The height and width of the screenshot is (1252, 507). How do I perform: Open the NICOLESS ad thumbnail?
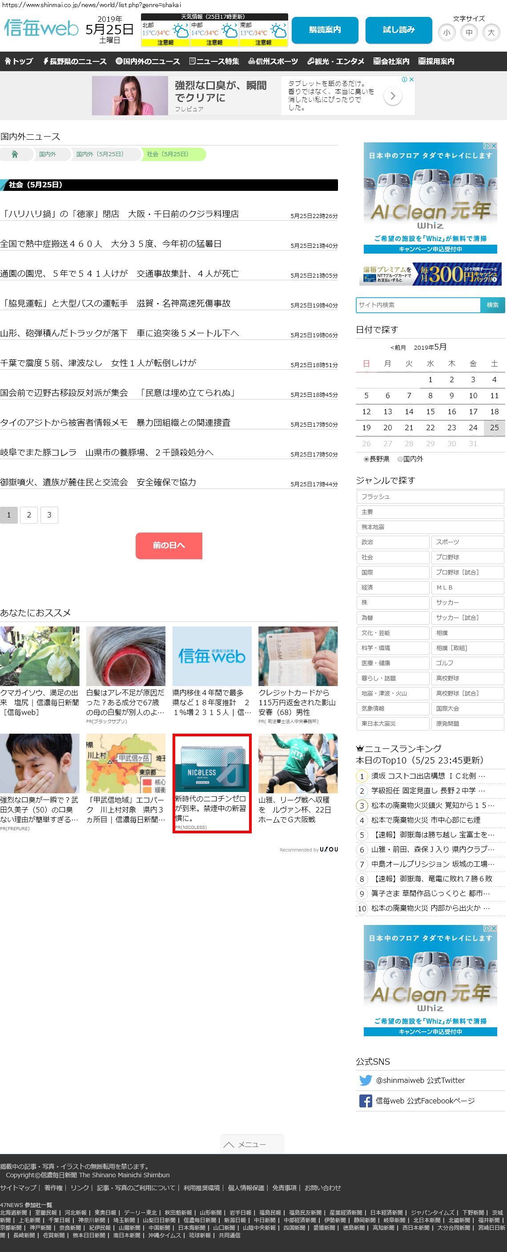click(x=212, y=764)
